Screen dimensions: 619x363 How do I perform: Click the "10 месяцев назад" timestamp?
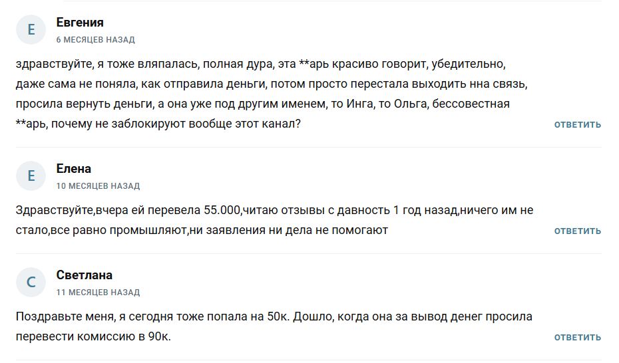tap(98, 186)
